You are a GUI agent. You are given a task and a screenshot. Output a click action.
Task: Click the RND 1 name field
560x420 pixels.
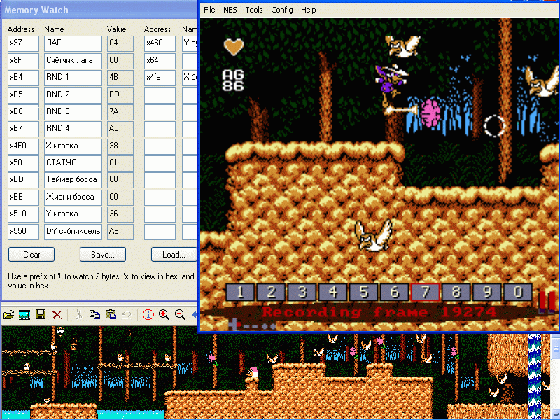click(x=73, y=78)
